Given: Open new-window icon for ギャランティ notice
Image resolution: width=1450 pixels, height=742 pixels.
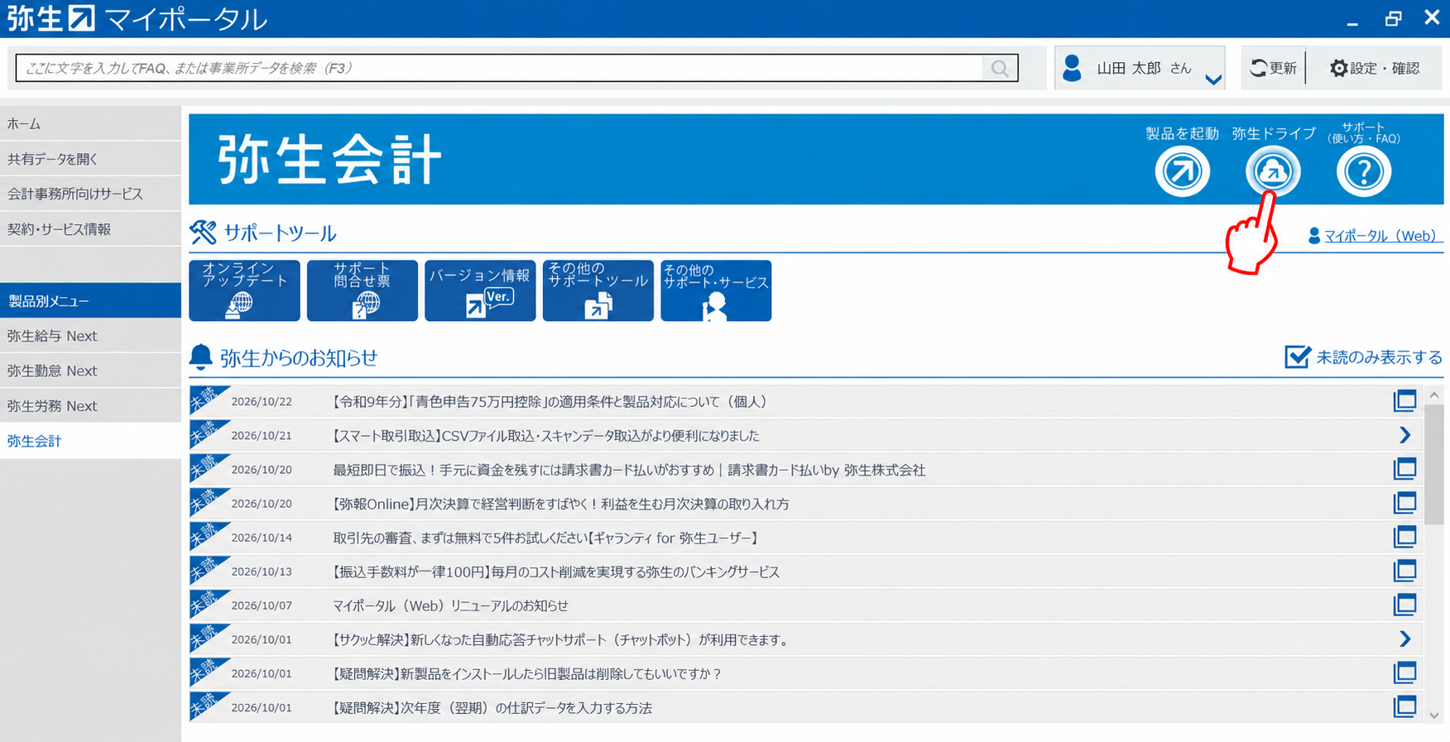Looking at the screenshot, I should click(x=1404, y=537).
